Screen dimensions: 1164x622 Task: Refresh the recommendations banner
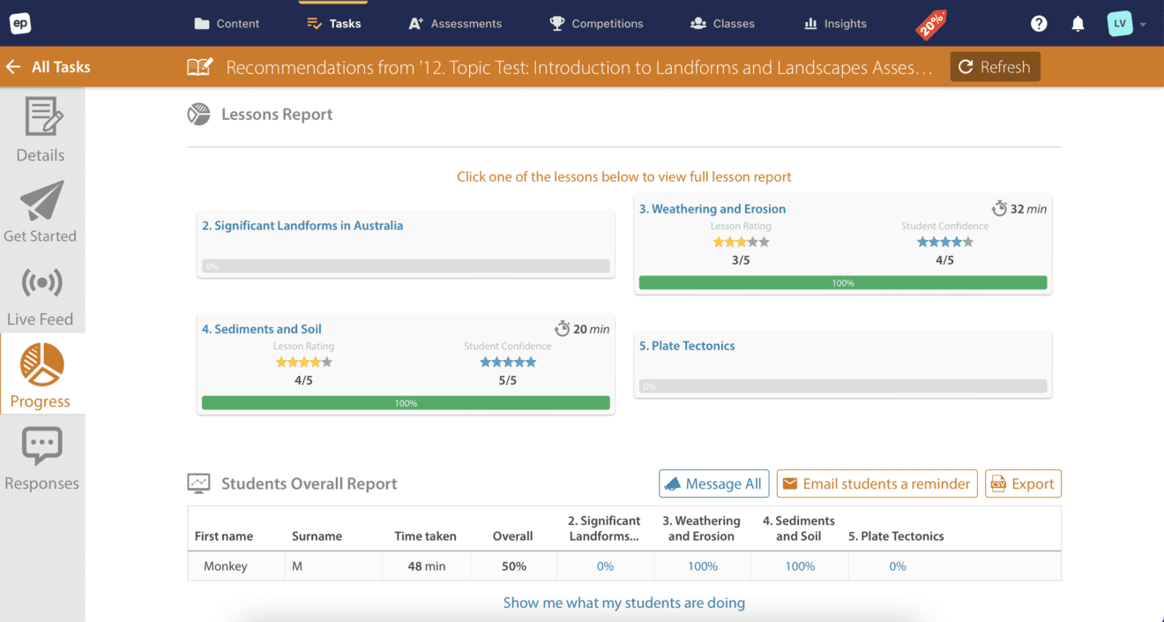[x=995, y=66]
